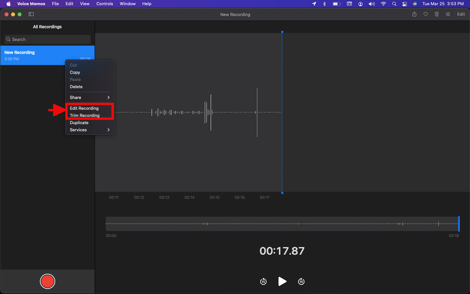Start a new recording with red record button
Screen dimensions: 470x294
coord(47,281)
